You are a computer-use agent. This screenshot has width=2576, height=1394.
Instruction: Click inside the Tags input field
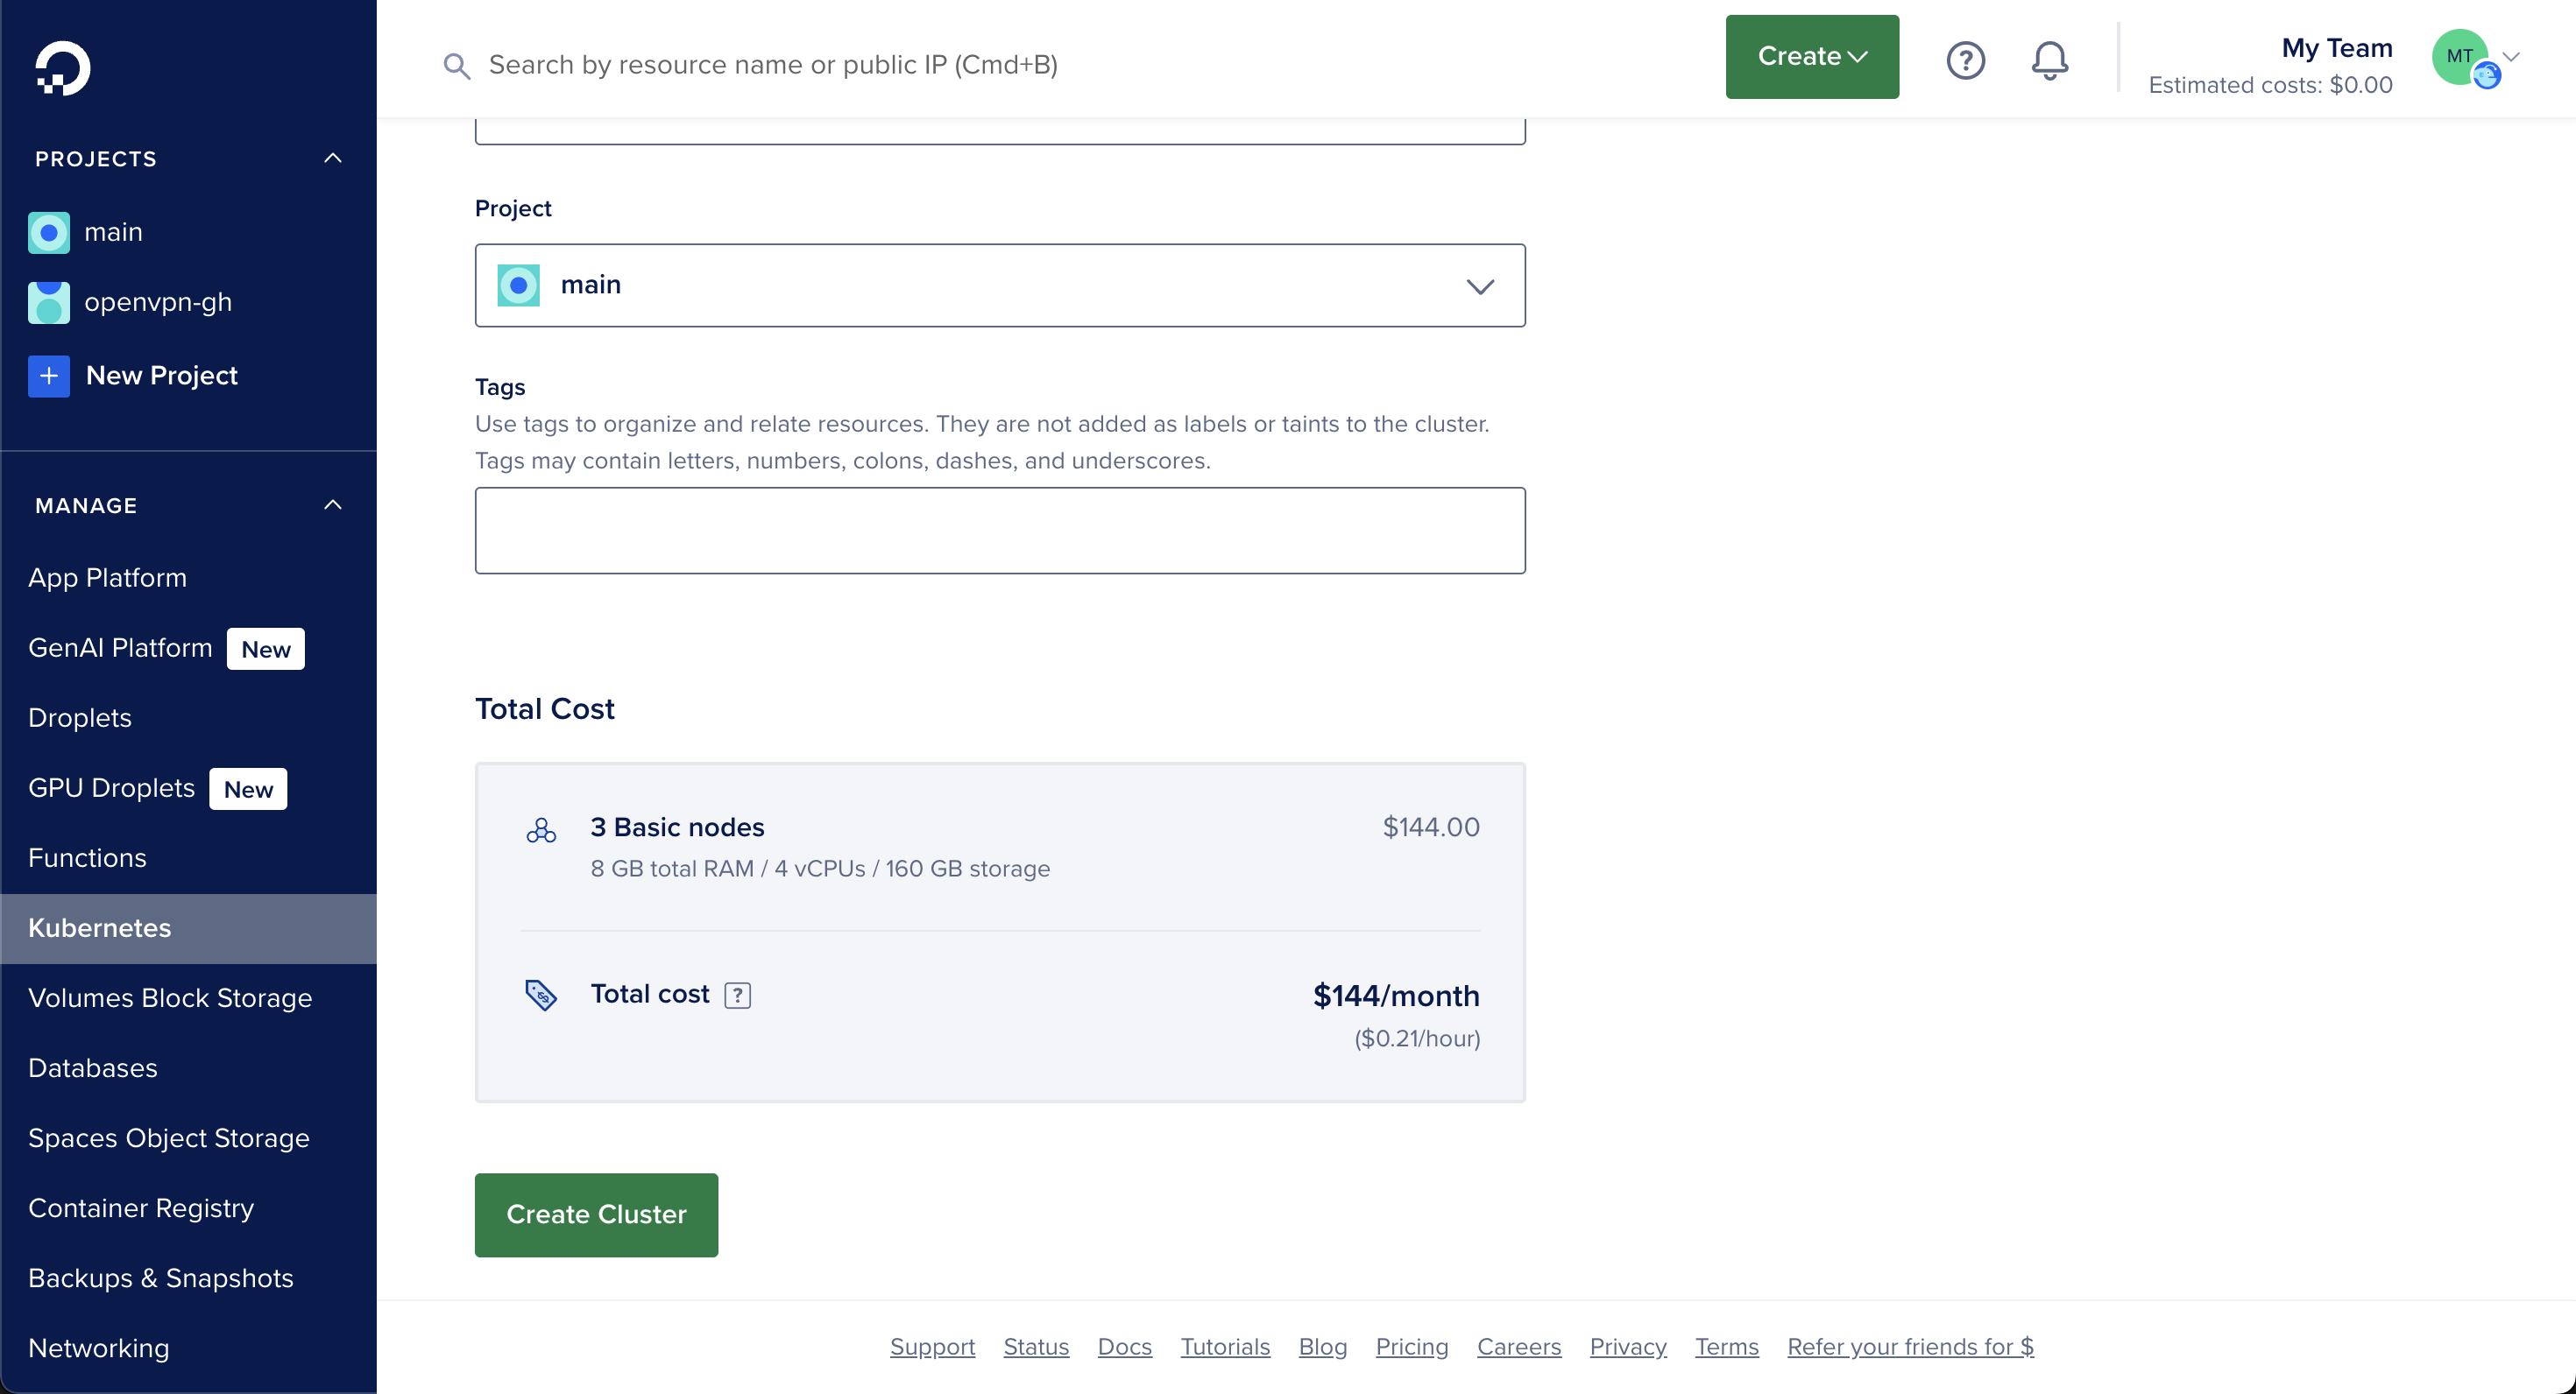999,531
